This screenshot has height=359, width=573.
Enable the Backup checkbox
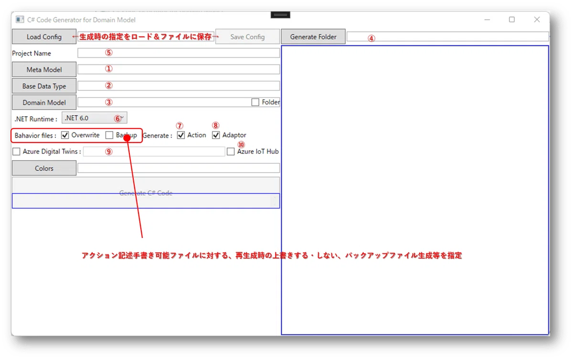[109, 135]
